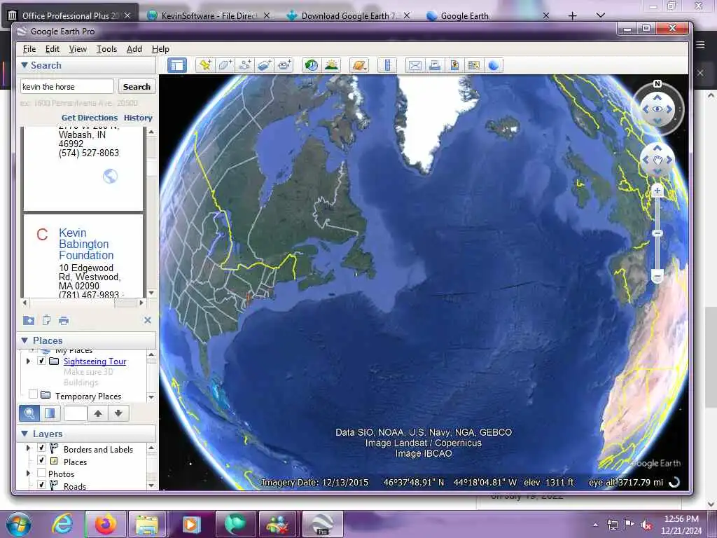The width and height of the screenshot is (717, 538).
Task: Open the Windows Start menu
Action: (x=19, y=524)
